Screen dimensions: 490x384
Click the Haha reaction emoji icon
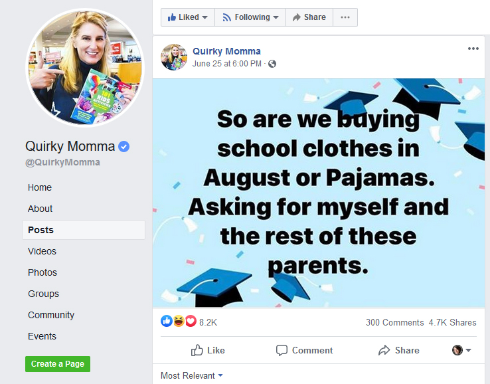[179, 322]
